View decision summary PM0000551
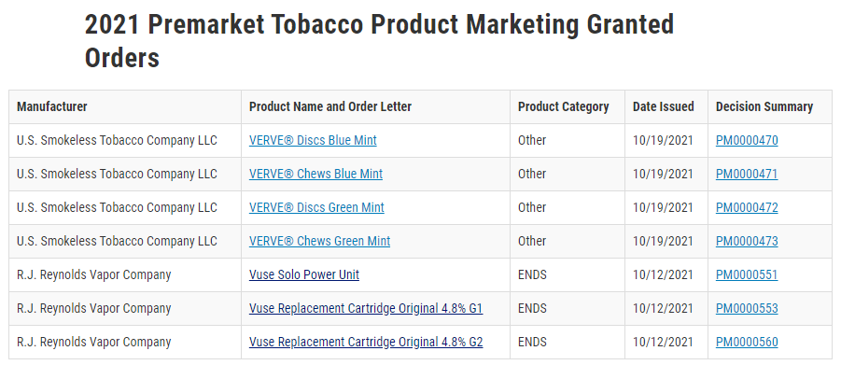Screen dimensions: 841x365 pyautogui.click(x=747, y=274)
